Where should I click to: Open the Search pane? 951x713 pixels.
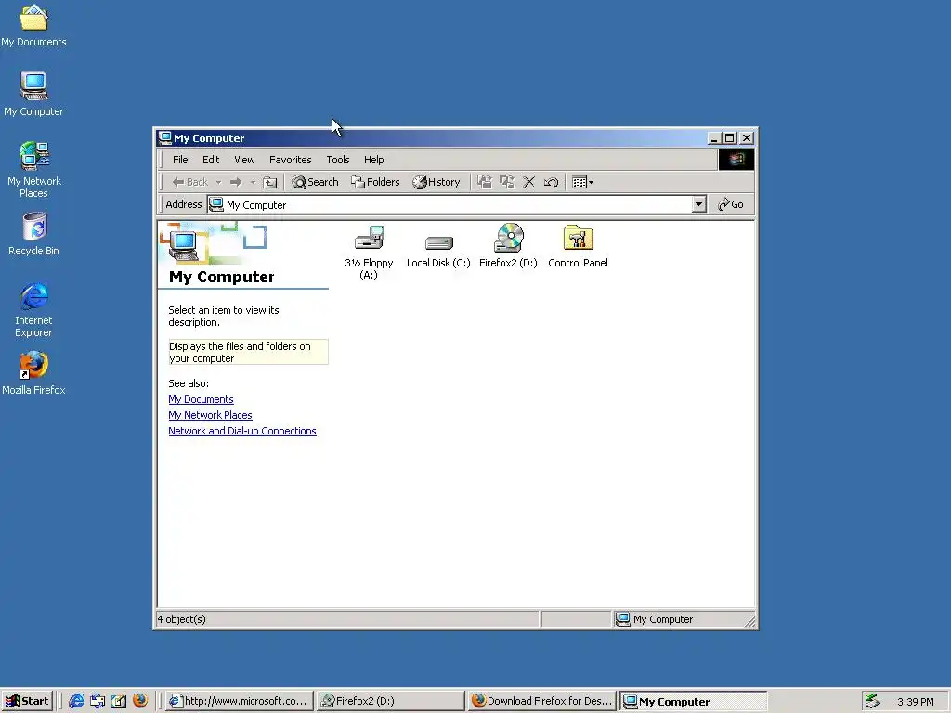point(315,182)
